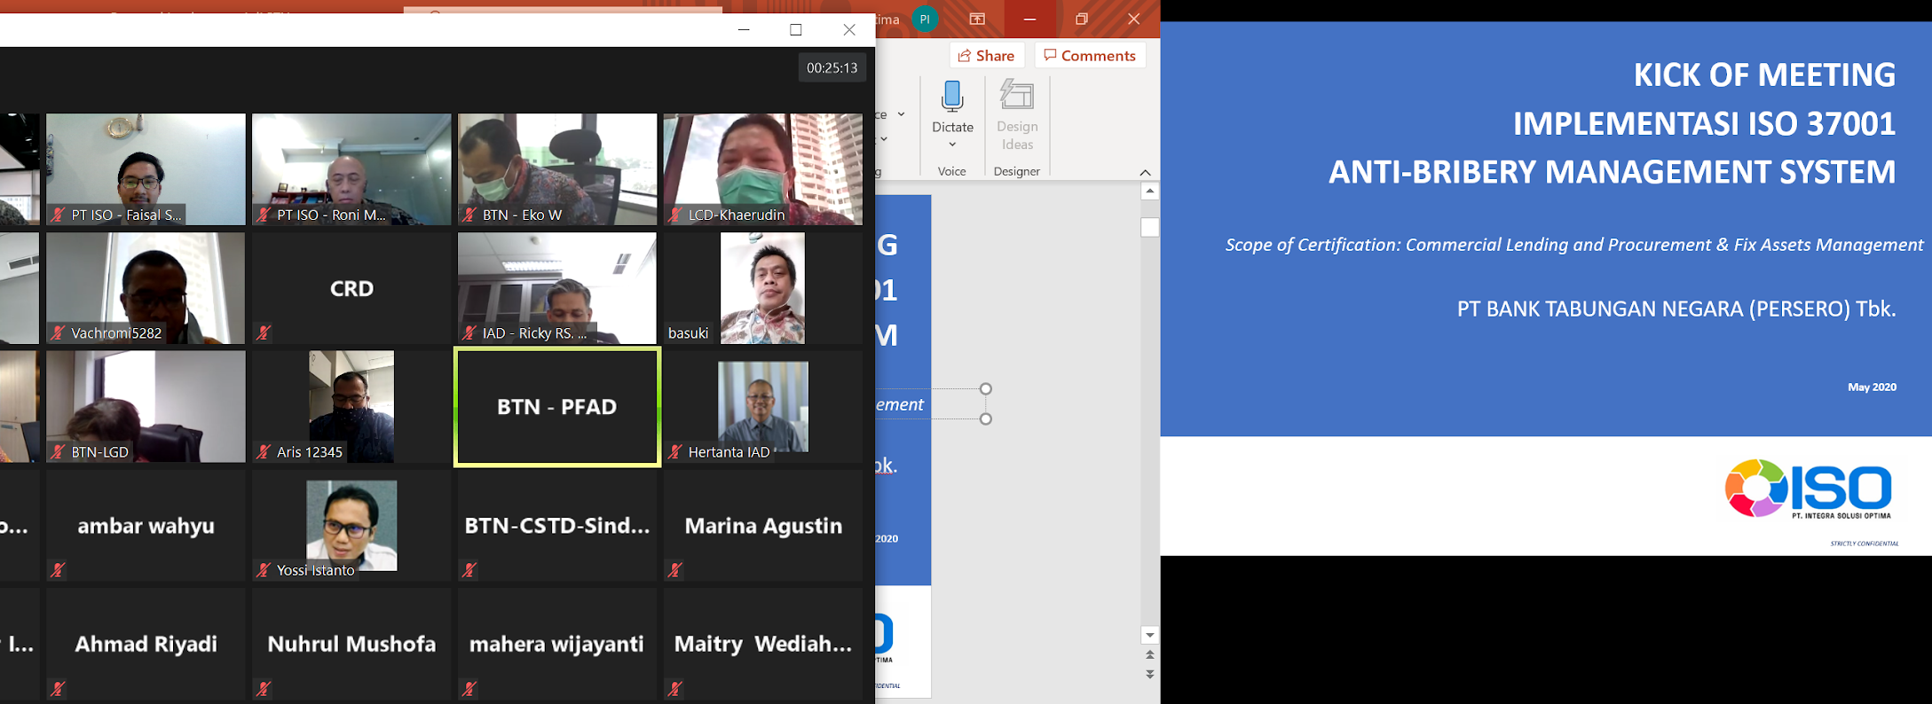The image size is (1932, 704).
Task: Expand the Dictate dropdown arrow
Action: [x=952, y=145]
